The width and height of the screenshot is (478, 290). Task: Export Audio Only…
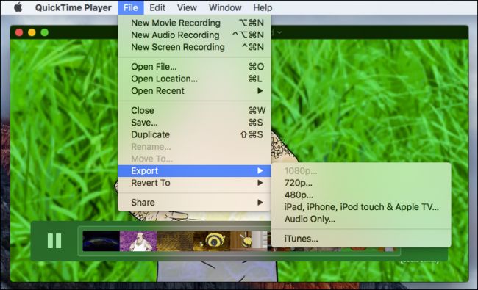[361, 219]
